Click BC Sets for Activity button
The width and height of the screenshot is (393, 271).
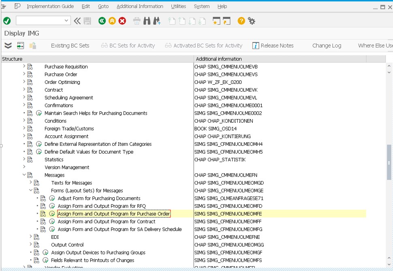pos(128,46)
